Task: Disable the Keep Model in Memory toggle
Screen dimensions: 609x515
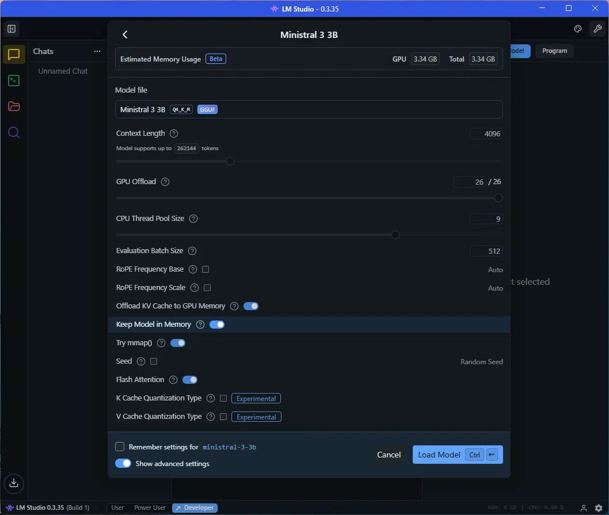Action: pos(217,324)
